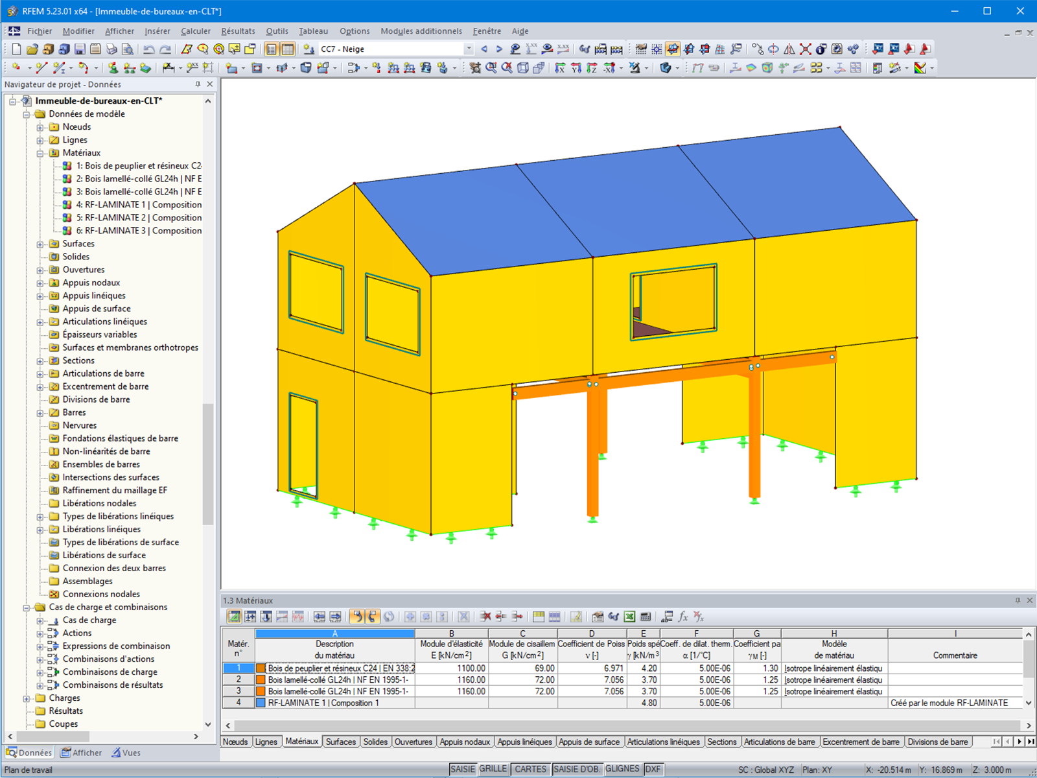Click the rotate tool icon
This screenshot has height=778, width=1037.
click(773, 49)
